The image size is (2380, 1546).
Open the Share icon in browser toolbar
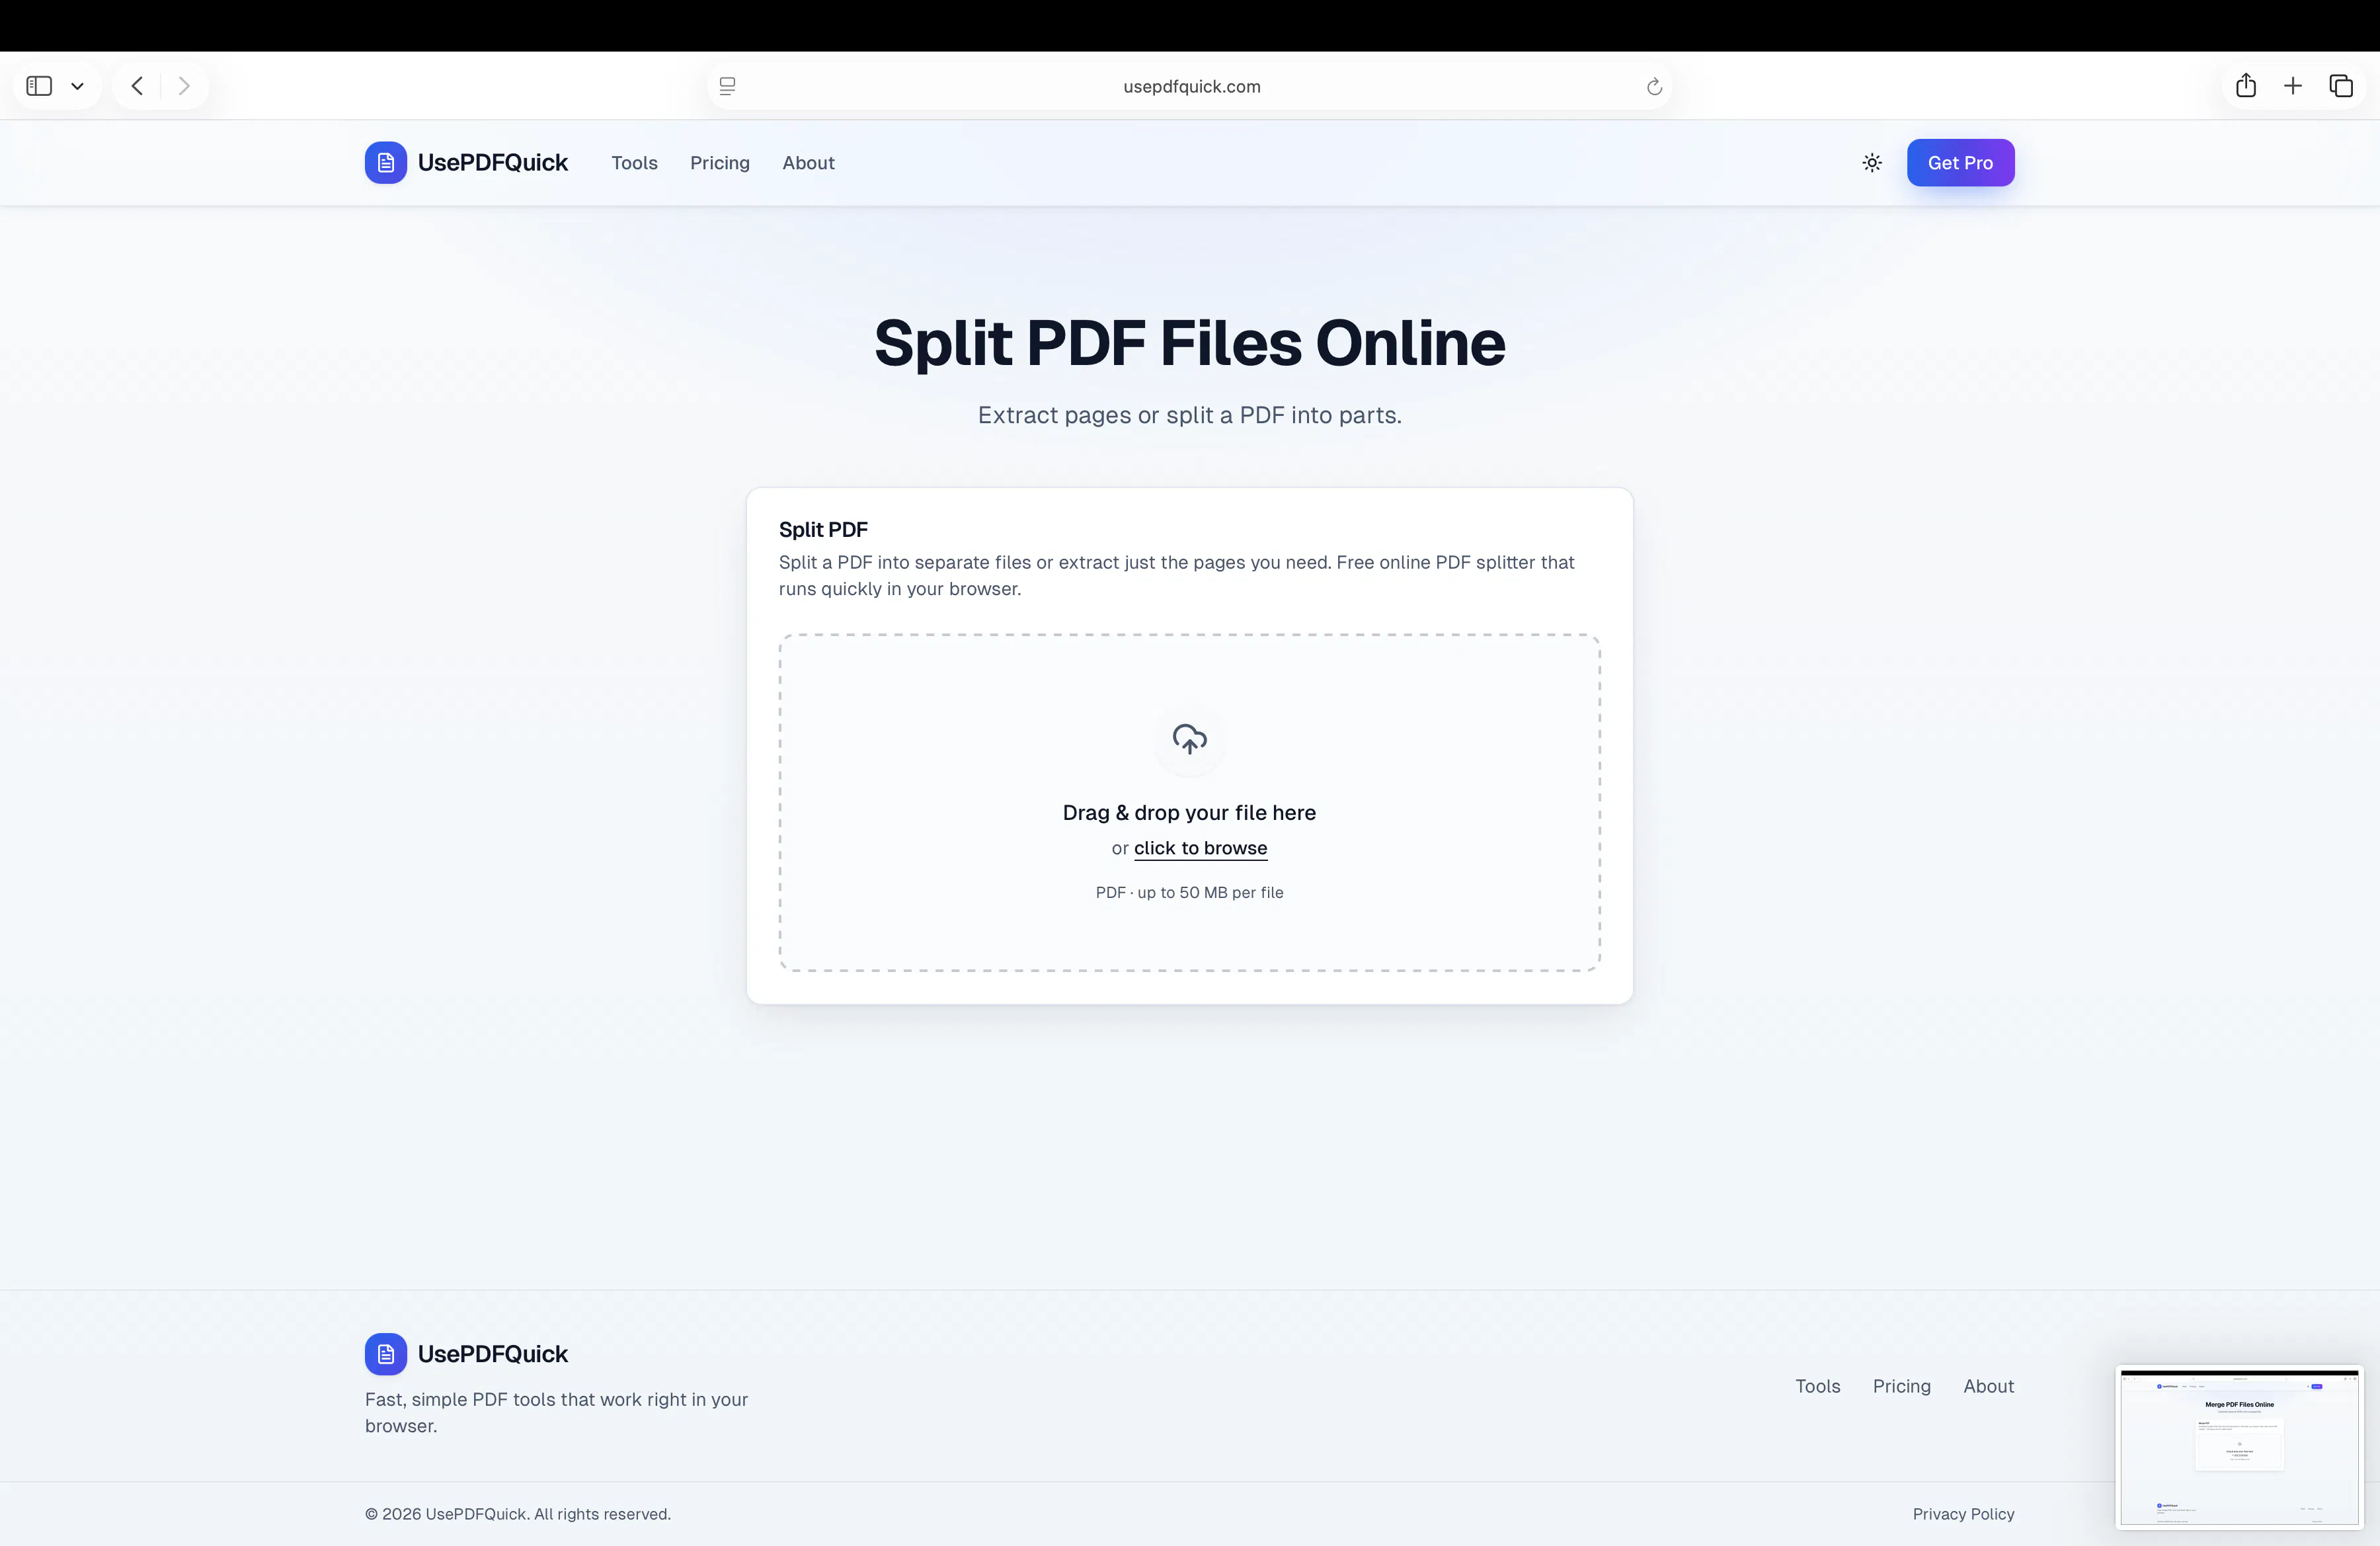click(x=2246, y=85)
